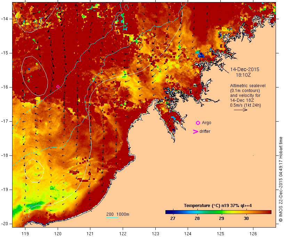Click the 'drifter' legend label
Screen dimensions: 285x237
pos(205,131)
